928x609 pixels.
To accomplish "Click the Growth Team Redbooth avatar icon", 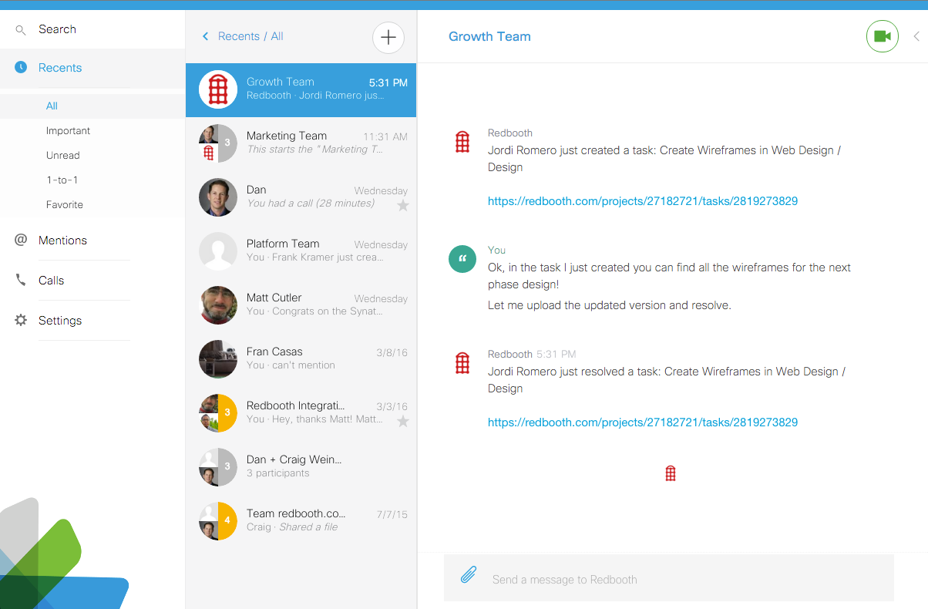I will pyautogui.click(x=217, y=89).
